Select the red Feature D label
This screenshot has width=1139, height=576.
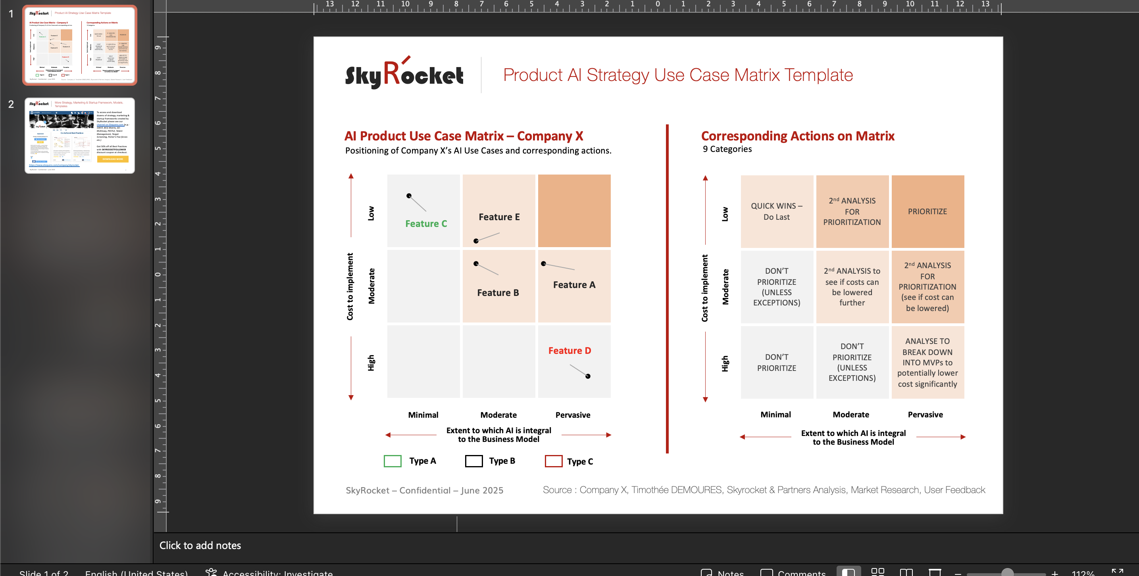pyautogui.click(x=569, y=350)
